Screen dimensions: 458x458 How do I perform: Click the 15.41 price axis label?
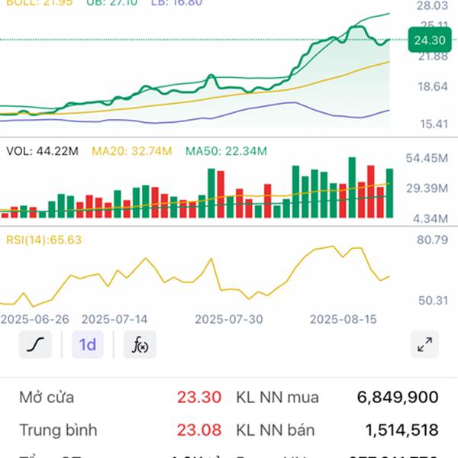[x=434, y=124]
